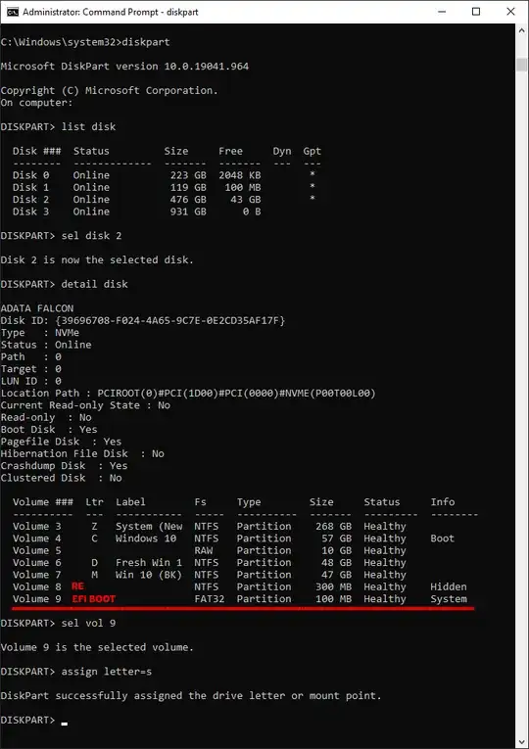Click the Location Path PCIROOT value
The width and height of the screenshot is (529, 749).
(x=236, y=394)
